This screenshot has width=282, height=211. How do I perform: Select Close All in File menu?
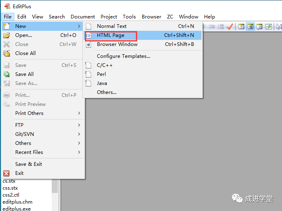(x=42, y=53)
